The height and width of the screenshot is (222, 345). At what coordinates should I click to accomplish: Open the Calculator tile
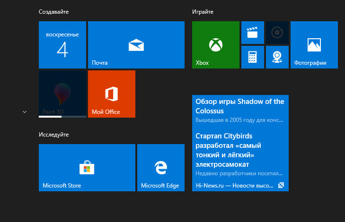pyautogui.click(x=253, y=57)
